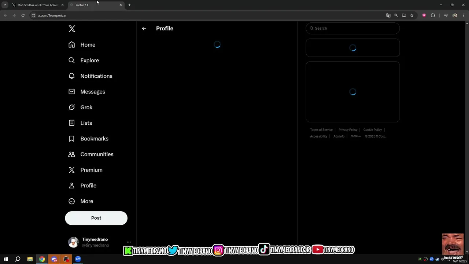Open Terms of Service link

click(x=321, y=130)
